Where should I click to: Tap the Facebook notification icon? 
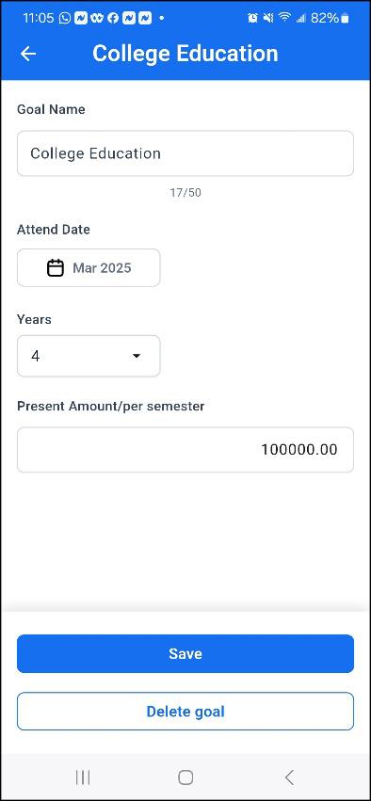tap(113, 19)
